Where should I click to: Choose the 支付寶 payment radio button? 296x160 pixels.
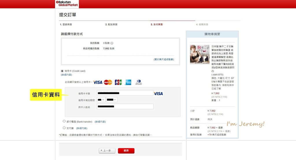point(64,128)
